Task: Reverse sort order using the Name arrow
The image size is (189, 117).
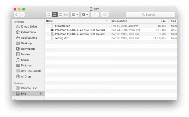Action: click(106, 21)
